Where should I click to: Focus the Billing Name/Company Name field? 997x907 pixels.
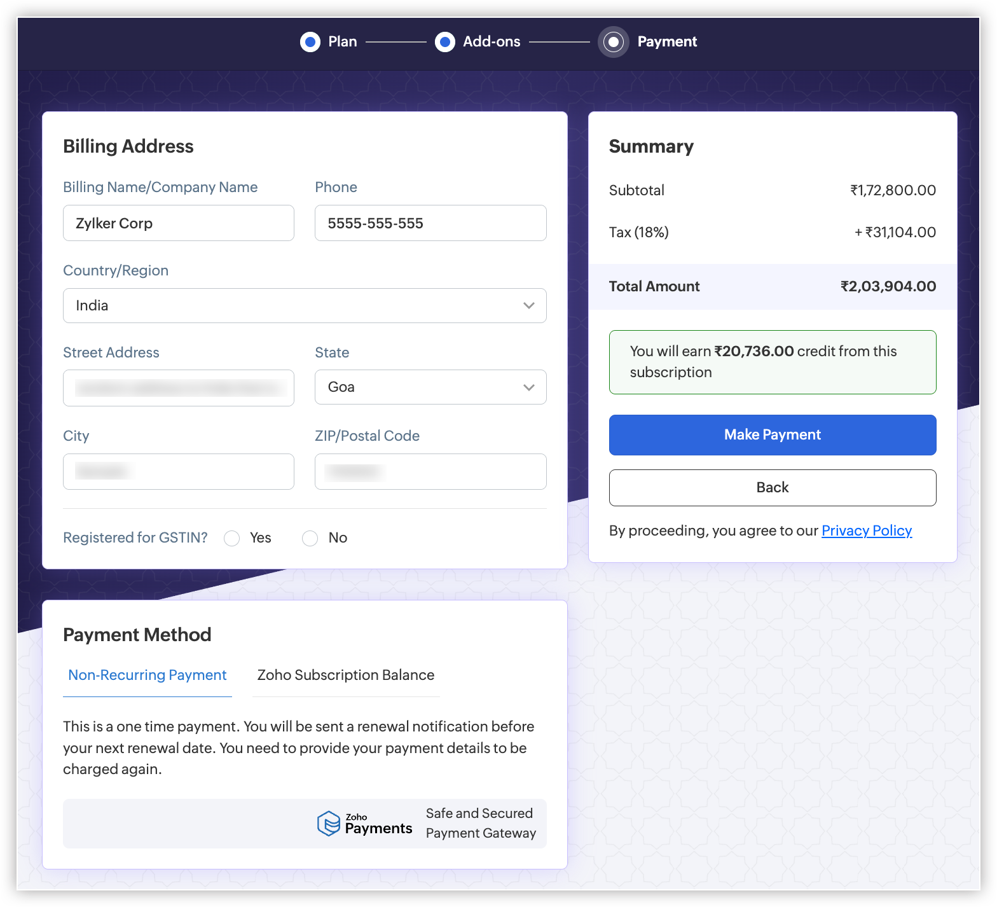coord(178,223)
